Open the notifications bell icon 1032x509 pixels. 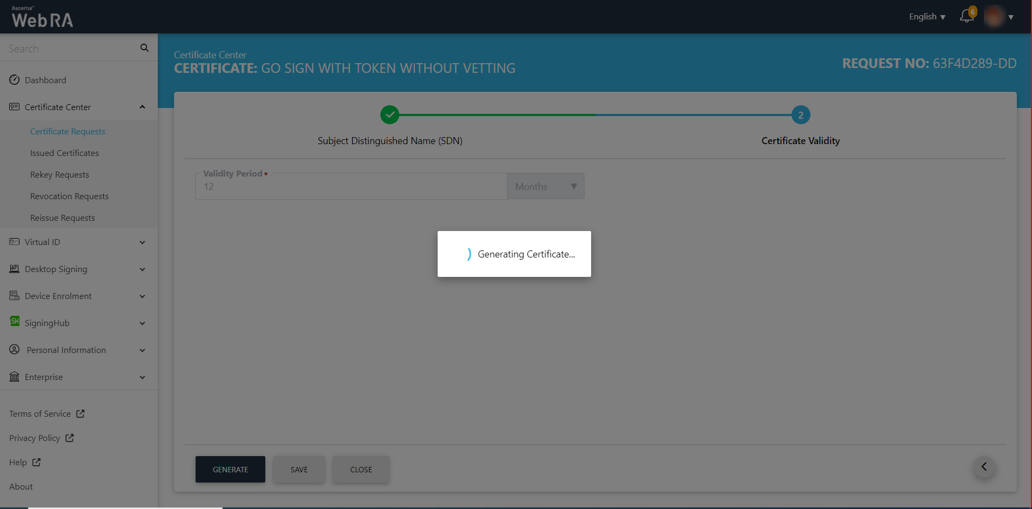(x=967, y=17)
